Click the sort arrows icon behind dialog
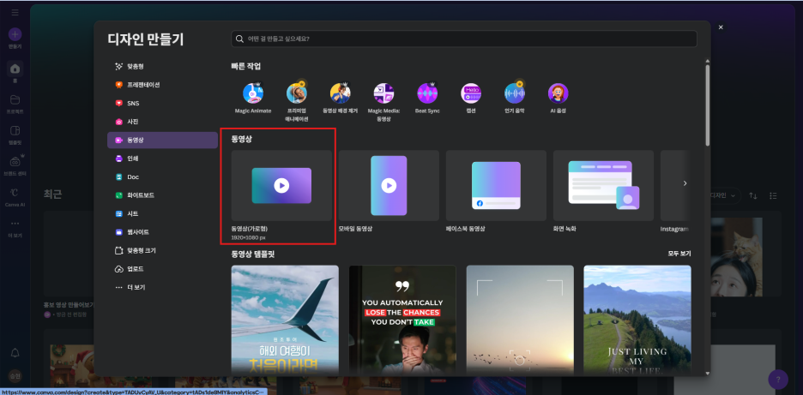The height and width of the screenshot is (395, 803). click(753, 195)
